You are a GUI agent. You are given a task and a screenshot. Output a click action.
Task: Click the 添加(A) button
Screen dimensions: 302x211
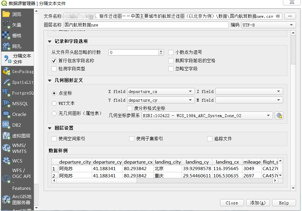(x=257, y=203)
